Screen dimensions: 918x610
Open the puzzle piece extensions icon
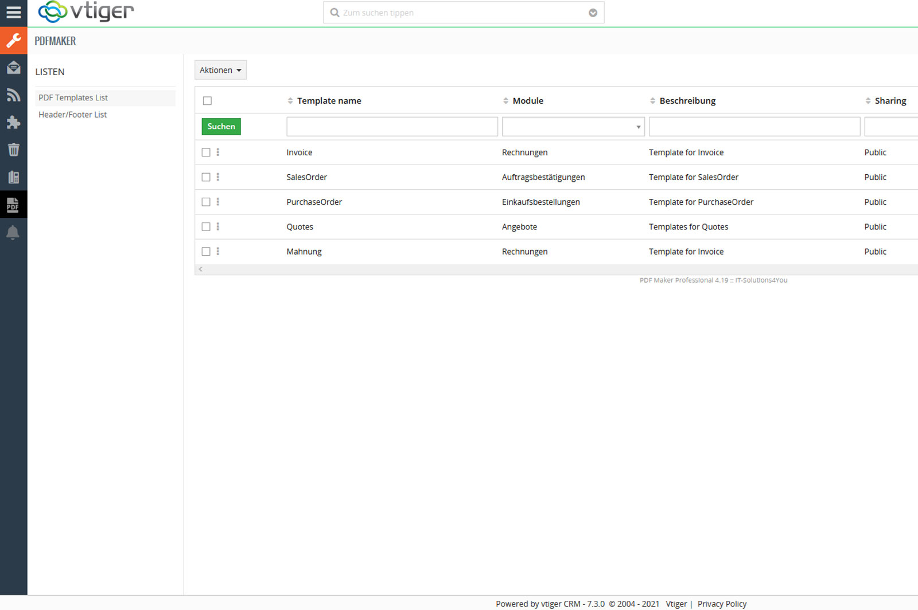(13, 122)
